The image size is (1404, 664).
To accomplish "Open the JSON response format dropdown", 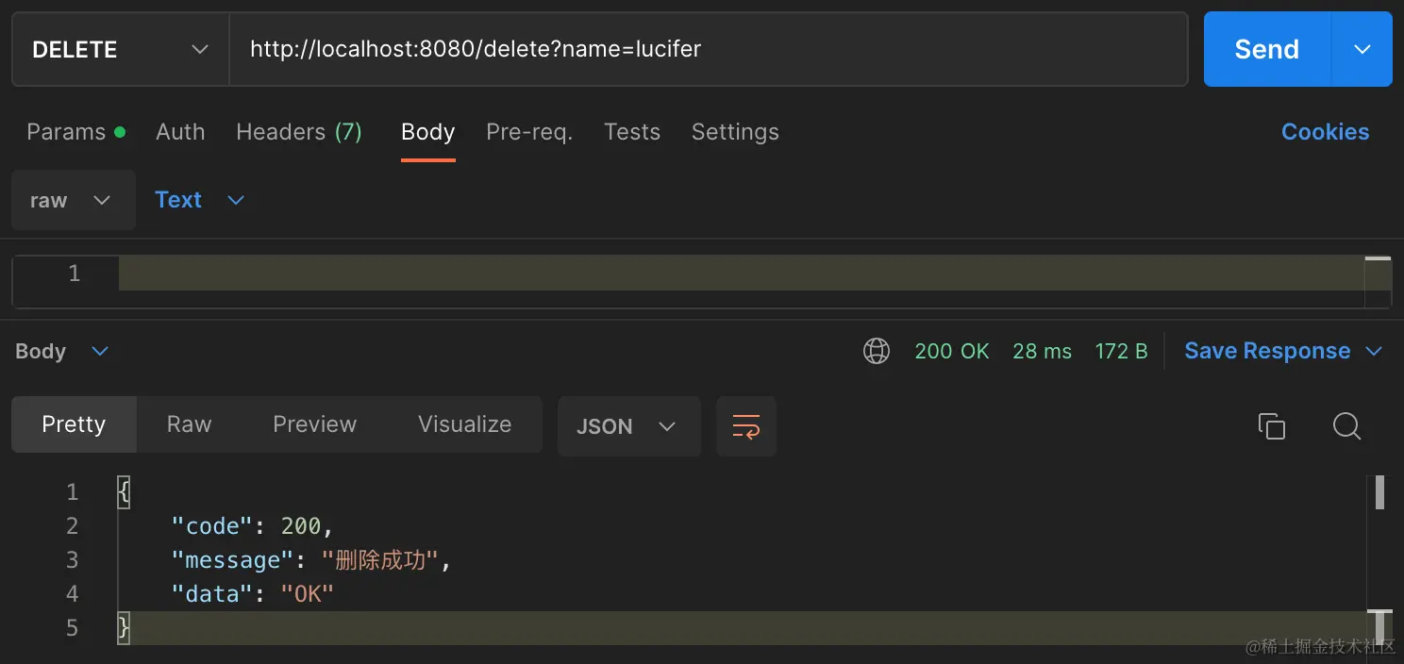I will pyautogui.click(x=628, y=426).
